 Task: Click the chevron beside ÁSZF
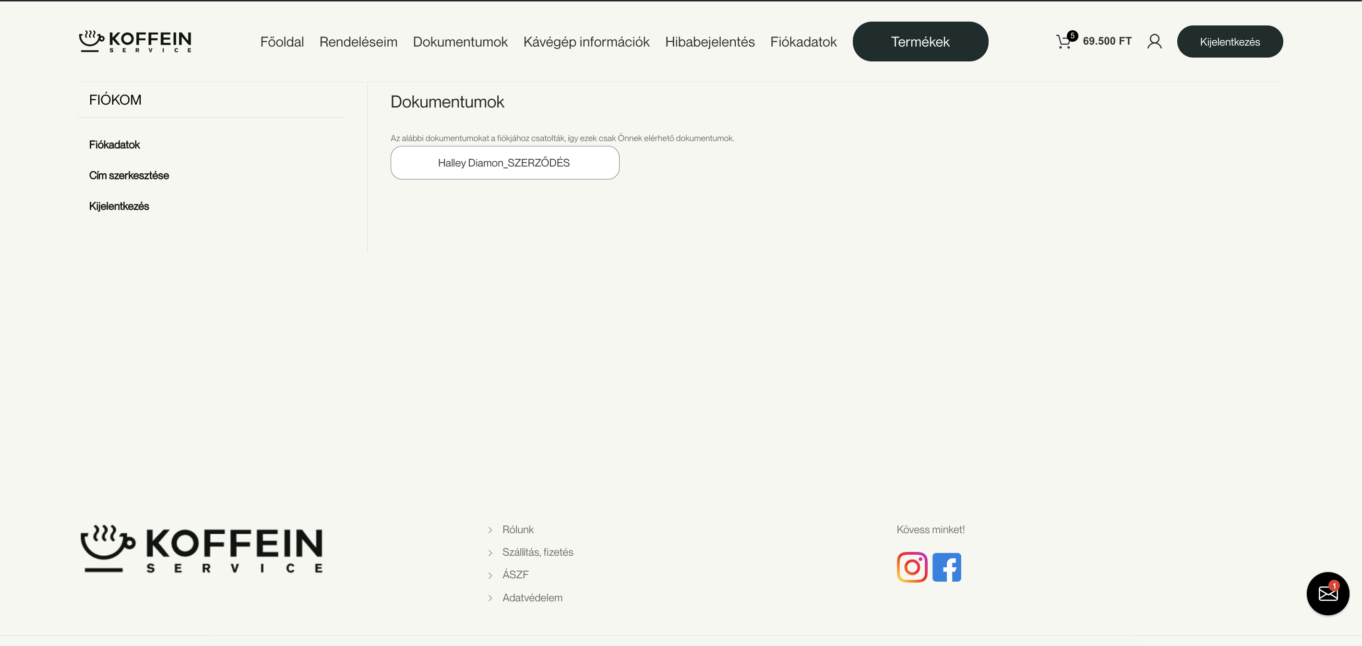490,575
